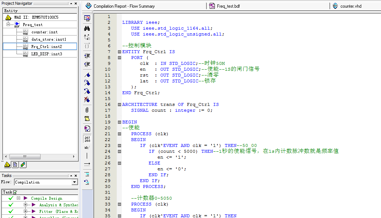This screenshot has width=381, height=218.
Task: Switch to the counter.vhd tab
Action: point(350,6)
